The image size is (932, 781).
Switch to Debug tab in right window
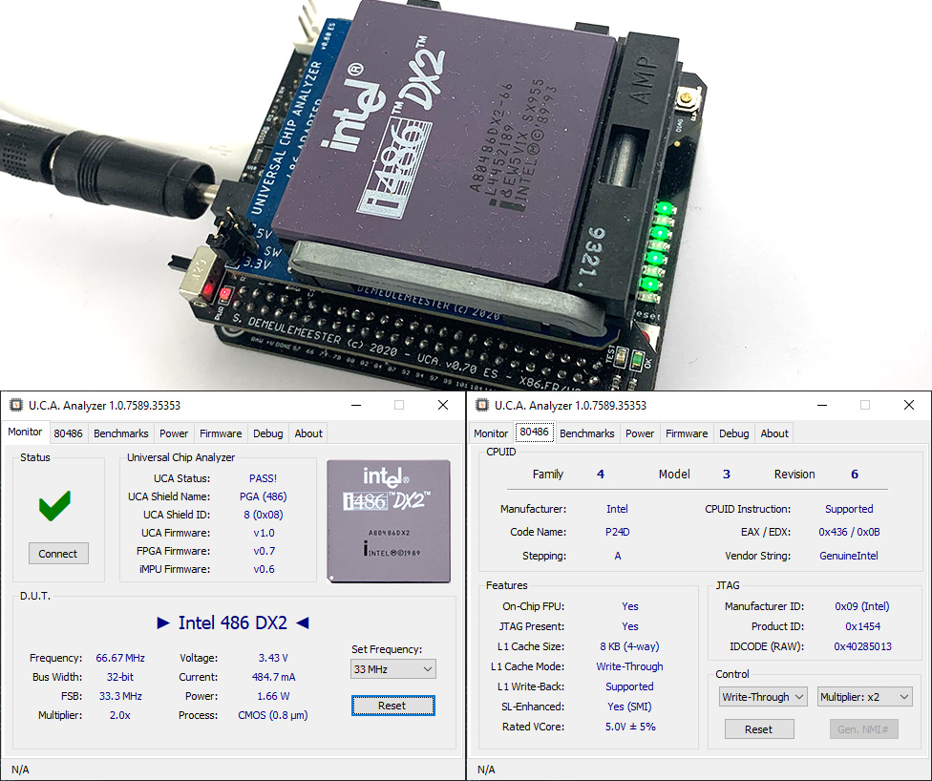pyautogui.click(x=734, y=433)
